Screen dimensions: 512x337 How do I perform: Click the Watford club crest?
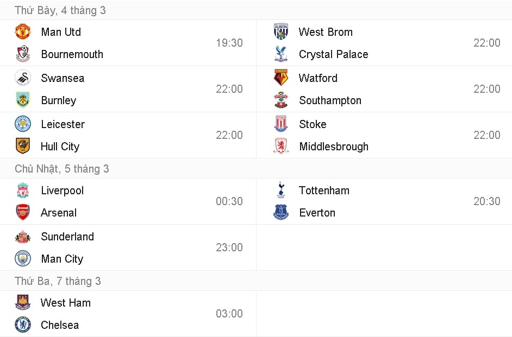(280, 78)
